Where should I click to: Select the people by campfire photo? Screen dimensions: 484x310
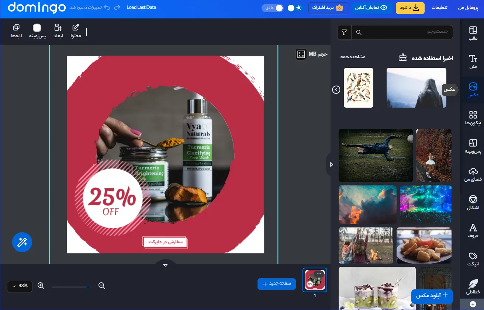tap(366, 245)
